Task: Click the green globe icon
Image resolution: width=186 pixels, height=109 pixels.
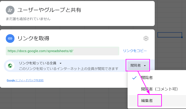Action: [10, 66]
